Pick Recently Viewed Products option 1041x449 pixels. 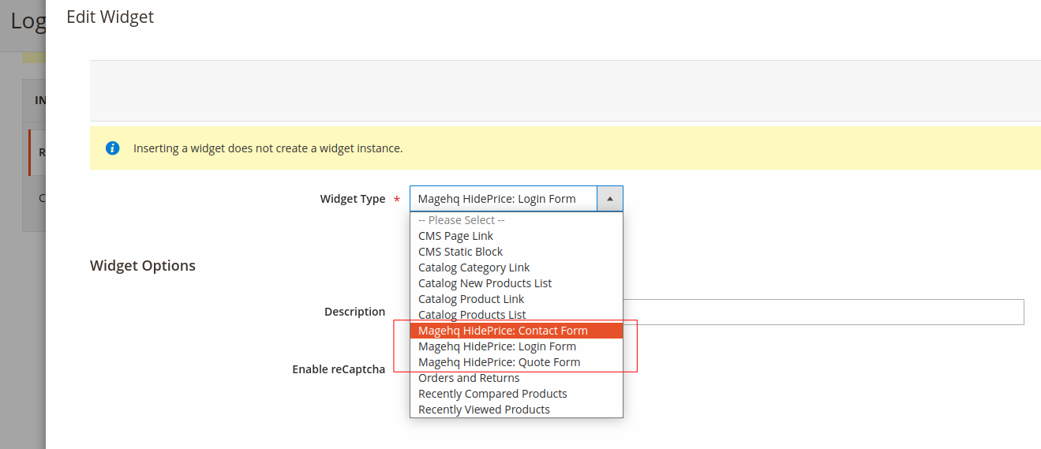click(516, 410)
